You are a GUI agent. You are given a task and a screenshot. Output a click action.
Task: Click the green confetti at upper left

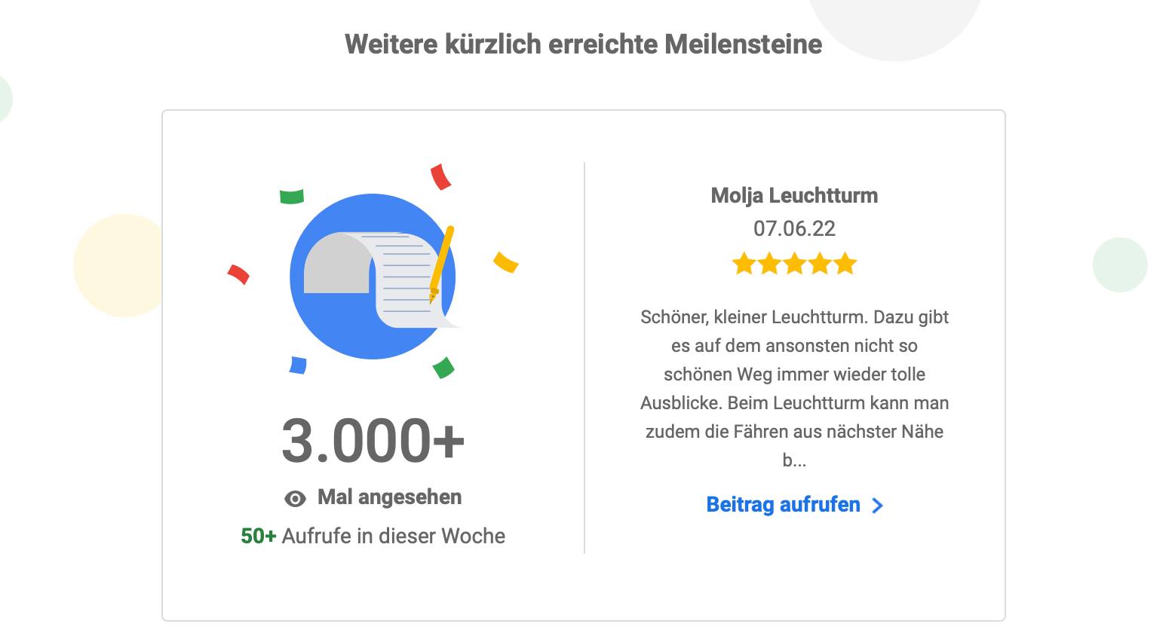tap(291, 196)
